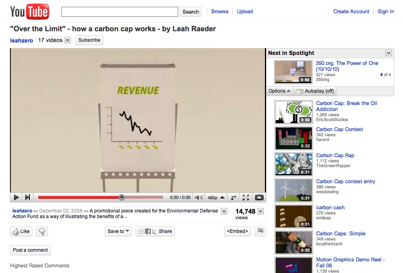The width and height of the screenshot is (403, 273).
Task: Click Carbon Caps: Simple thumbnail
Action: point(294,243)
